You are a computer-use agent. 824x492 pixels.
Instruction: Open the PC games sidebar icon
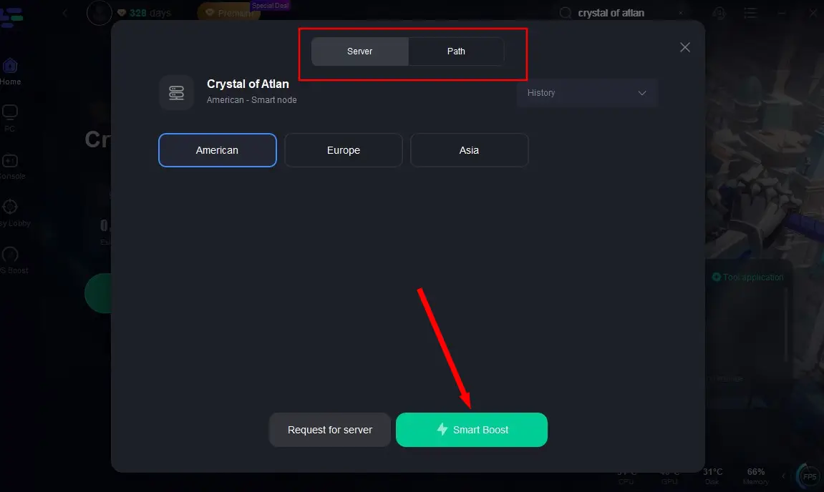click(10, 113)
